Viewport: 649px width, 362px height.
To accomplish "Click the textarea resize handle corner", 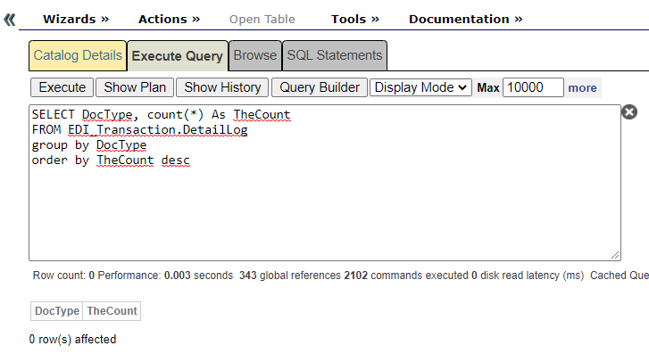I will pos(615,255).
